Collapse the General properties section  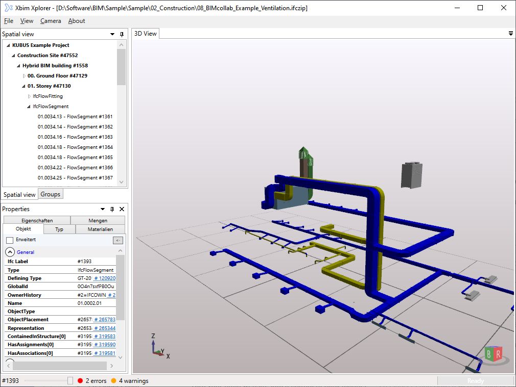(x=10, y=251)
